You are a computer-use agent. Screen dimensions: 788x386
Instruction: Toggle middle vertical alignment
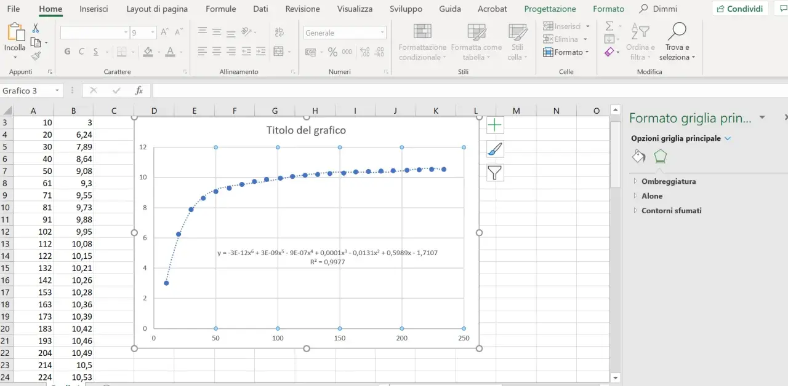click(217, 32)
